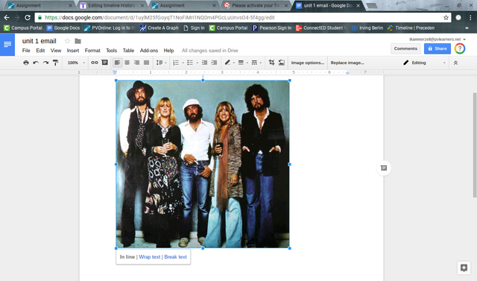Open the Add-ons menu
Viewport: 477px width, 281px height.
tap(149, 51)
